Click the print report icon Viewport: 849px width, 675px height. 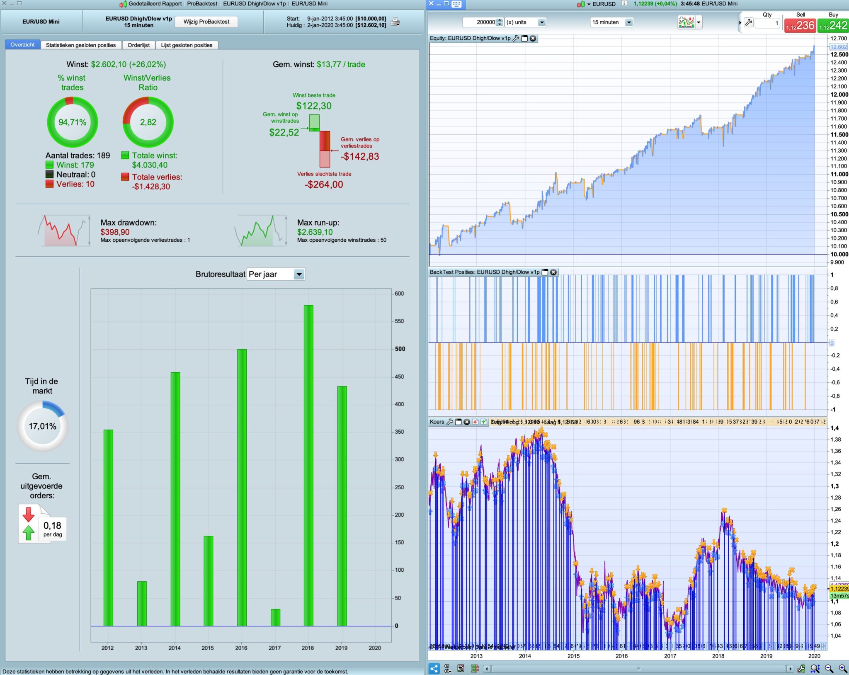click(x=395, y=22)
